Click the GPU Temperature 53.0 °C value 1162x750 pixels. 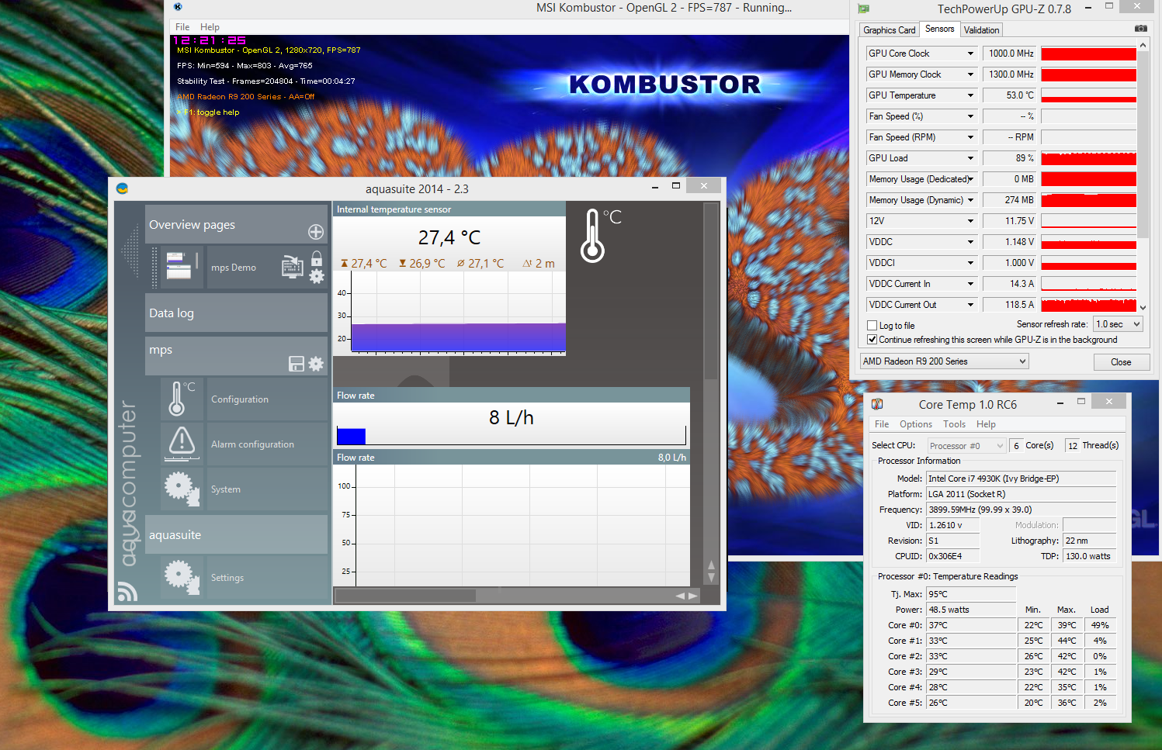[1010, 95]
